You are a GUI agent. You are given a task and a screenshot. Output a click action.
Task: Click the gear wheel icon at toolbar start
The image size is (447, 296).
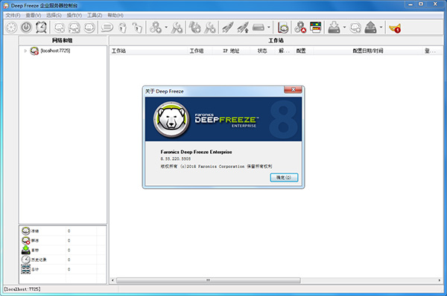point(11,28)
